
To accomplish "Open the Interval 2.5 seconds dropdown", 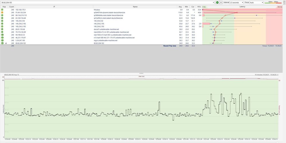I will [236, 3].
